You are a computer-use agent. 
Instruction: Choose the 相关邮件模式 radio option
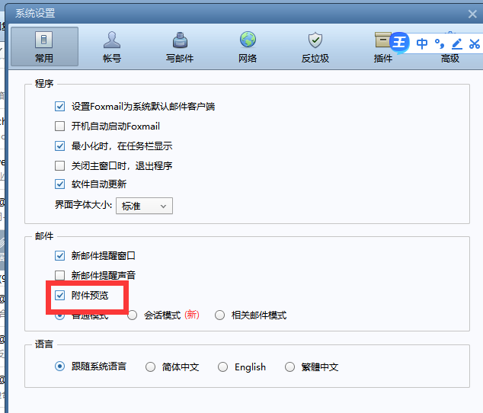[x=220, y=315]
